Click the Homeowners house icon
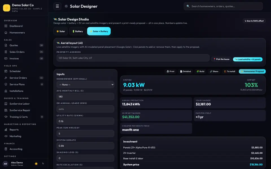The height and width of the screenshot is (169, 271). (6, 32)
